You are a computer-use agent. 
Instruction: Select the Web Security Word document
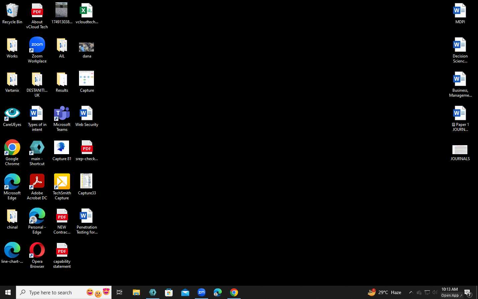[87, 116]
